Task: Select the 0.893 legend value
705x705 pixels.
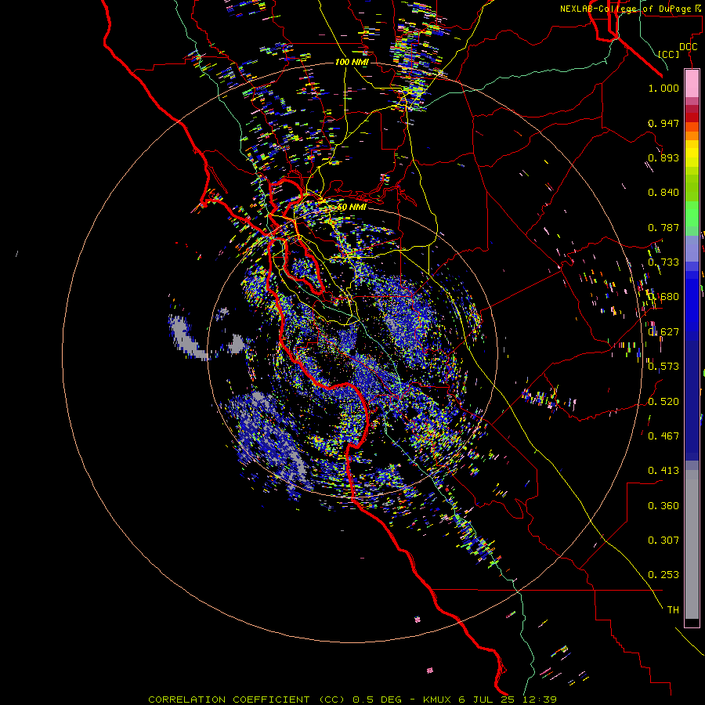Action: tap(663, 157)
